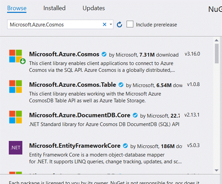Select the Microsoft.Azure.DocumentDB.Core package title
The image size is (222, 184).
(80, 116)
